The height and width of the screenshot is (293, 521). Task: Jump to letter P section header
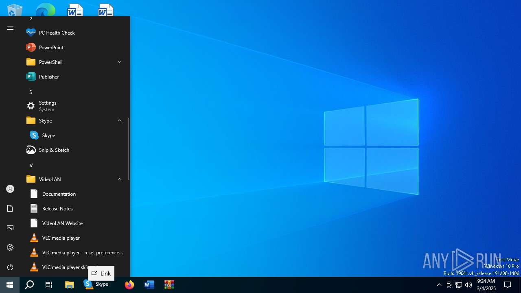[31, 19]
